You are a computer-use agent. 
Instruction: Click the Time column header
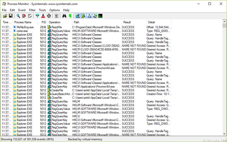(x=7, y=22)
